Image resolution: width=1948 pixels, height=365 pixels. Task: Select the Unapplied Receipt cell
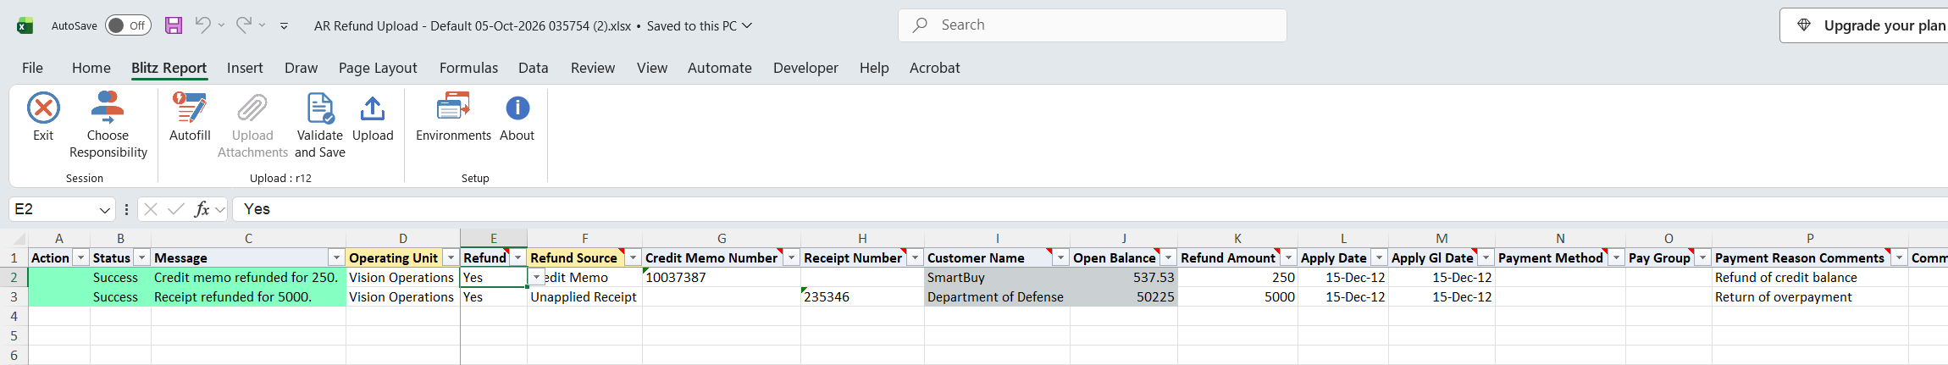point(584,296)
